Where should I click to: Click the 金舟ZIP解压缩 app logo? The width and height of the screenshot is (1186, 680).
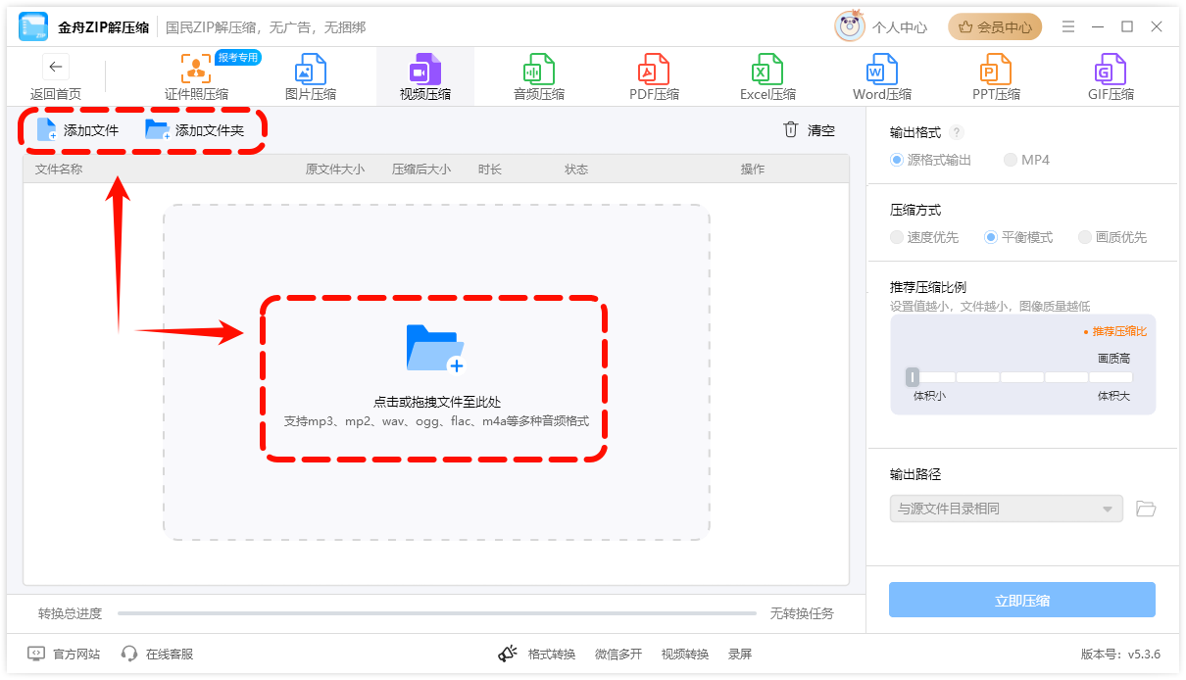33,27
